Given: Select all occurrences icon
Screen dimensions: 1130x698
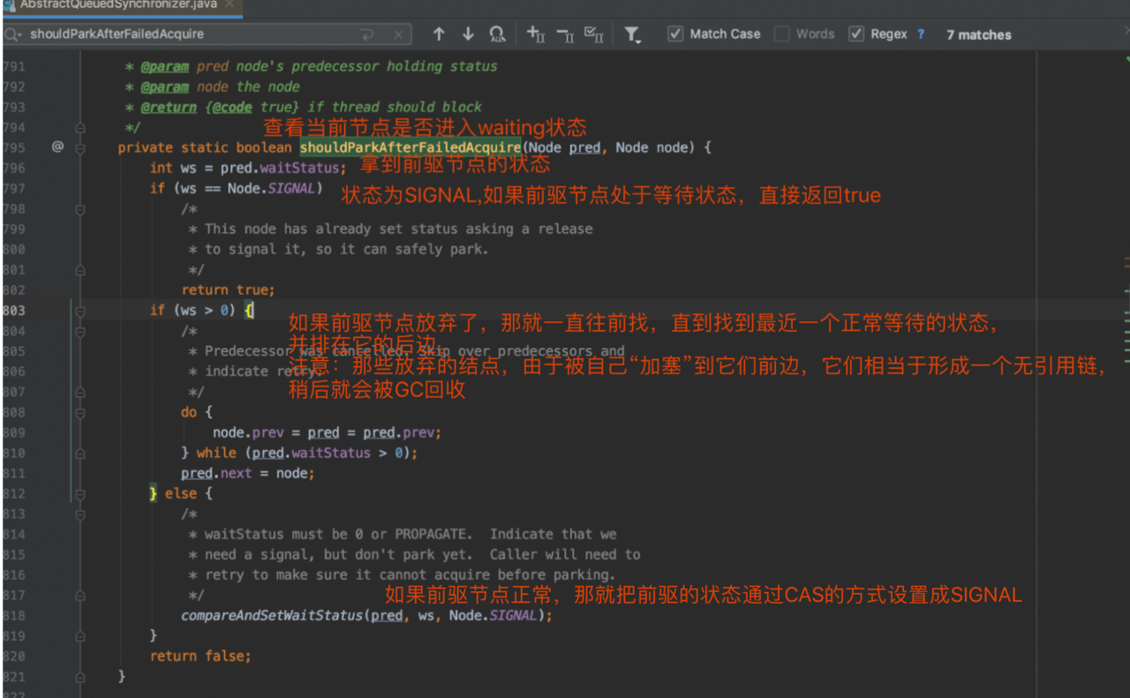Looking at the screenshot, I should pos(594,34).
